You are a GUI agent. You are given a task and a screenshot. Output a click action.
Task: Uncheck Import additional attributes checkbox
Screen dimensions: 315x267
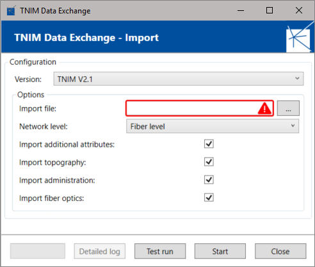(x=209, y=144)
